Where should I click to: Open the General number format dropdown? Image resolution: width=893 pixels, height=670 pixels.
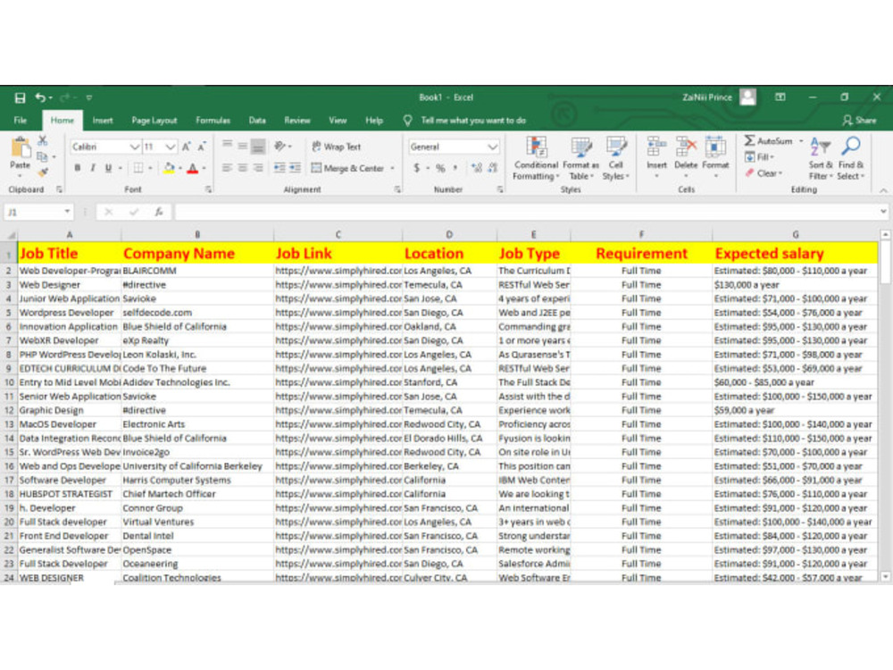click(x=493, y=147)
